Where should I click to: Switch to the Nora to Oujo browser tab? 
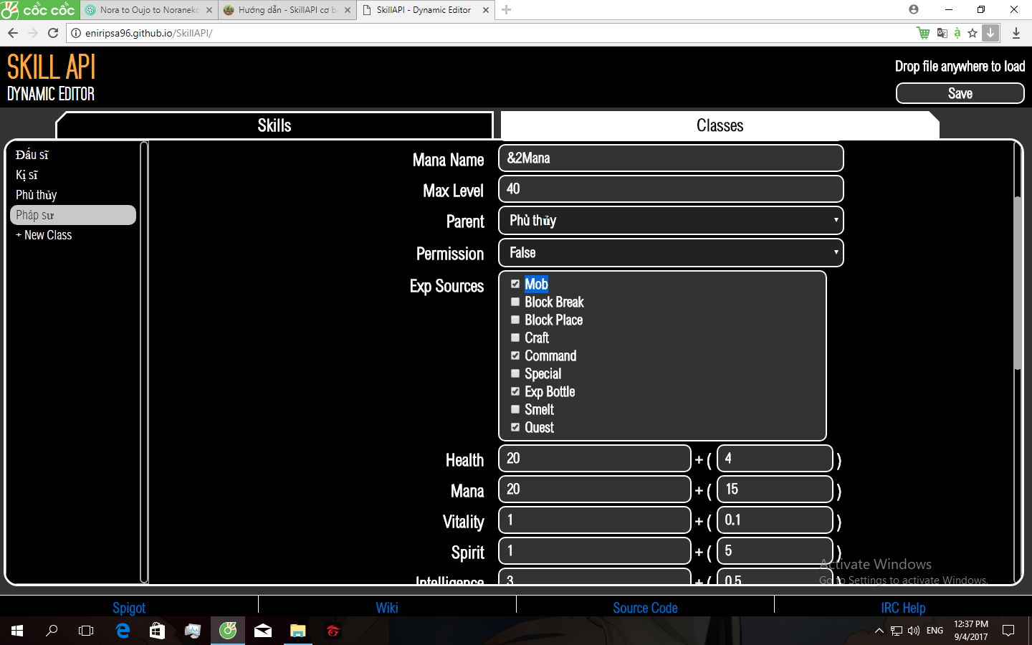pos(149,10)
